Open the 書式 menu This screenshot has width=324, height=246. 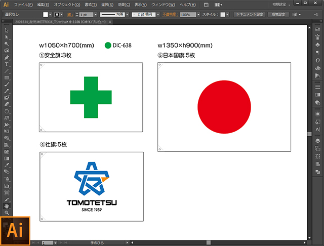click(x=91, y=5)
